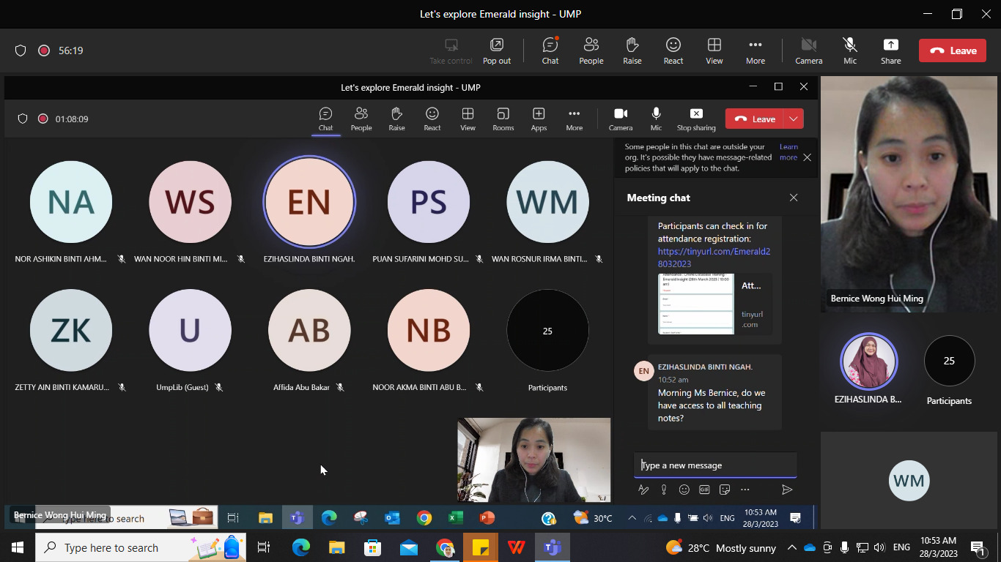Open React emoji in the outer meeting toolbar
1001x562 pixels.
[673, 50]
